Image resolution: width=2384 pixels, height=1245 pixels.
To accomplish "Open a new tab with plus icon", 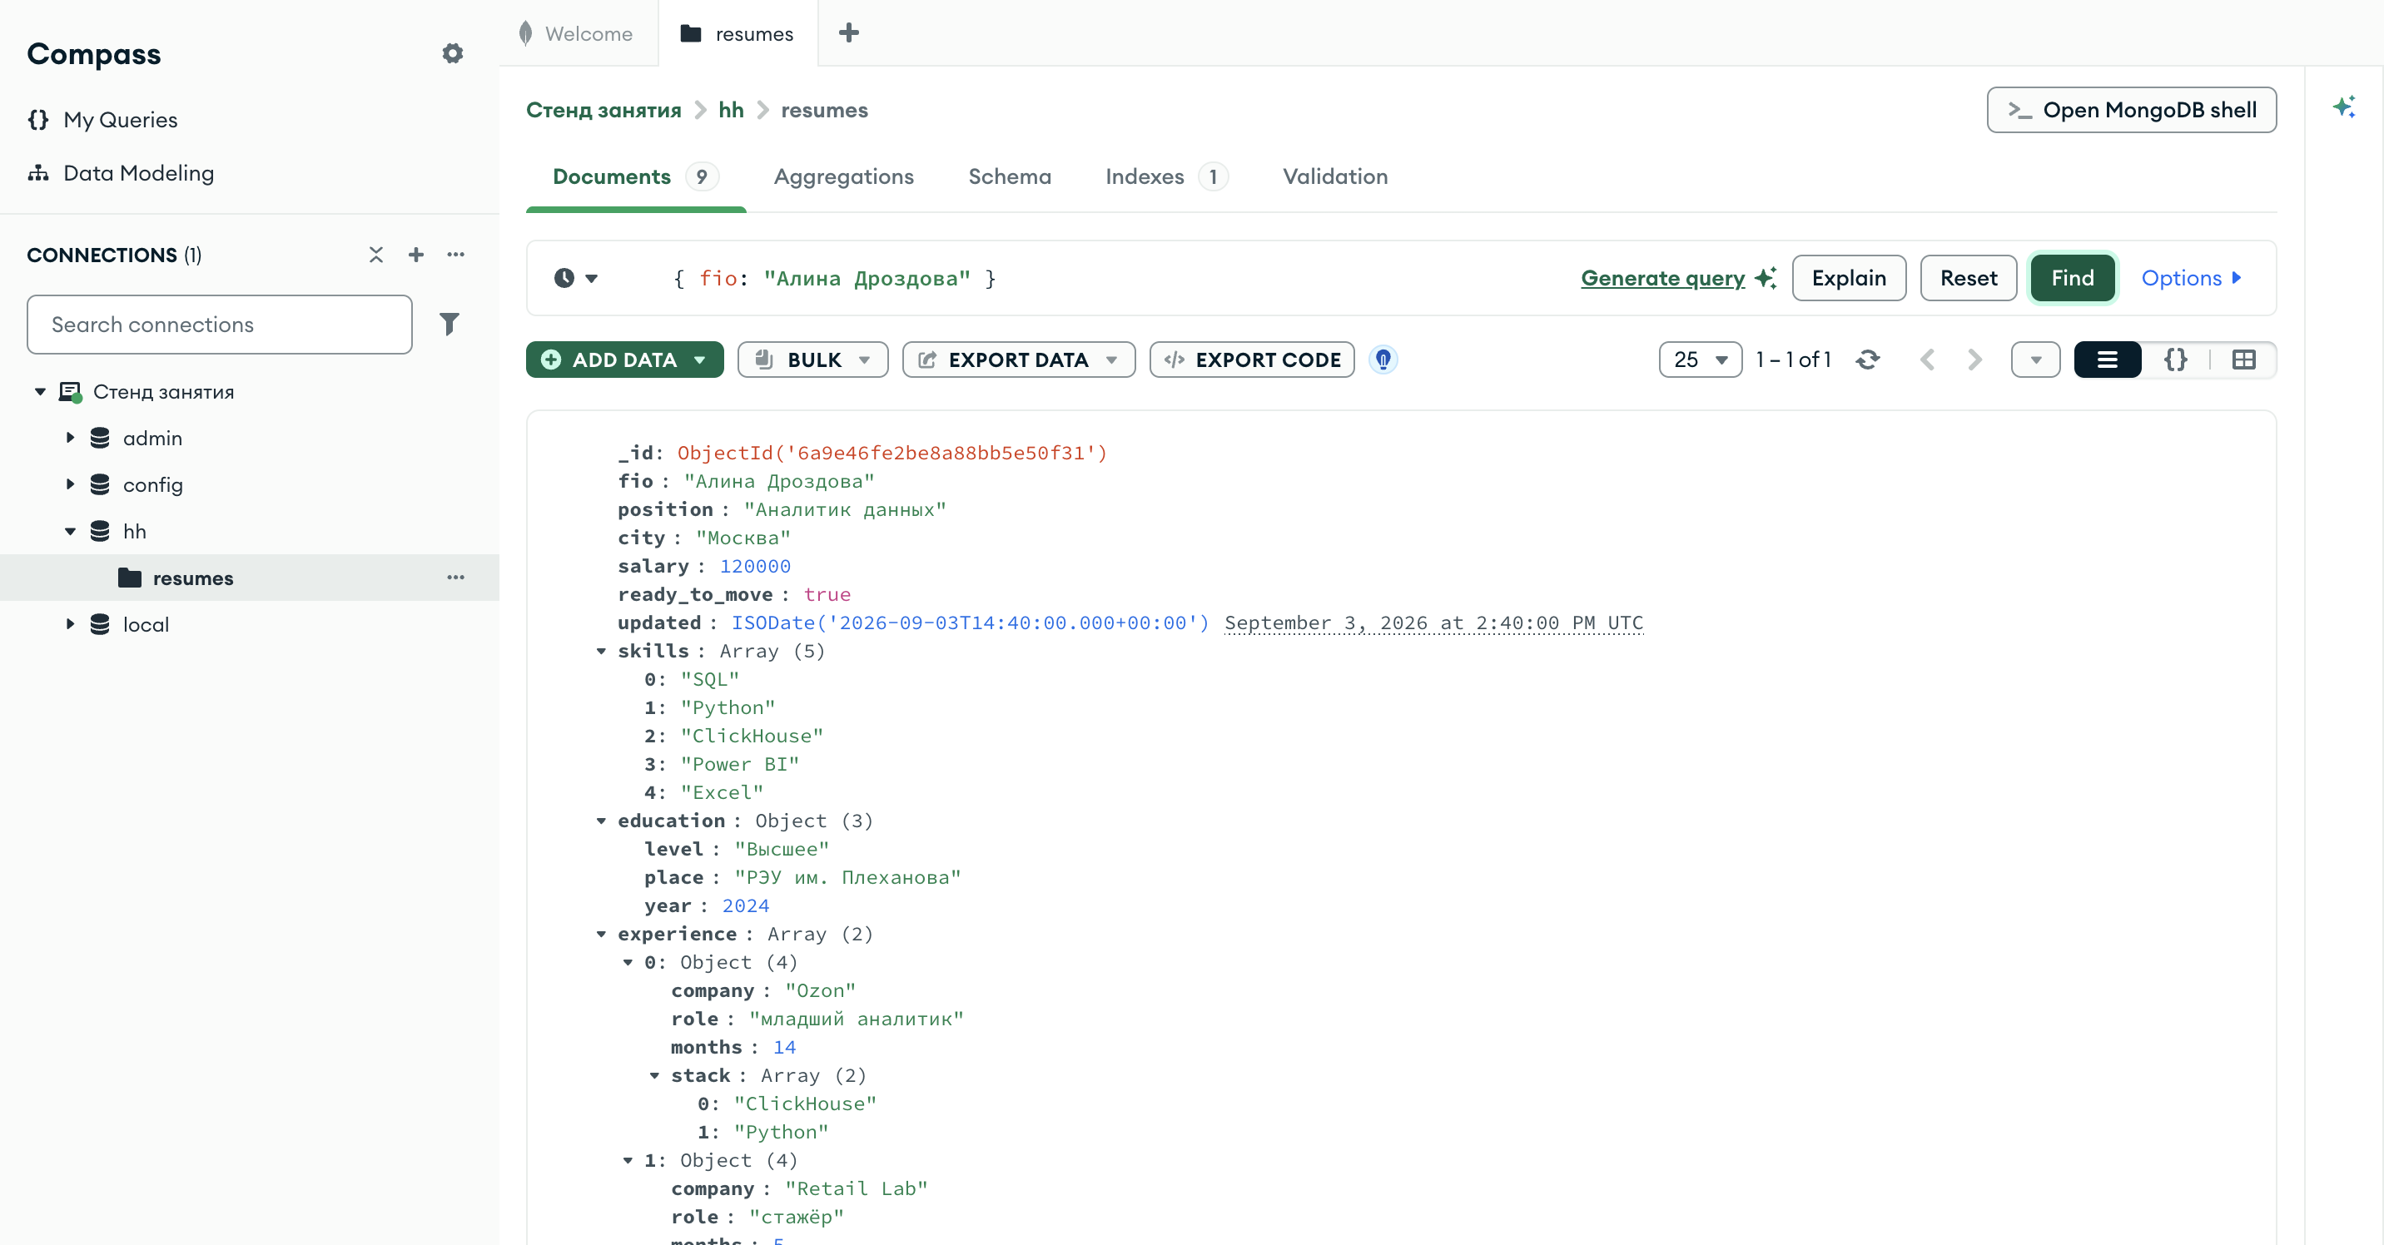I will pyautogui.click(x=849, y=33).
